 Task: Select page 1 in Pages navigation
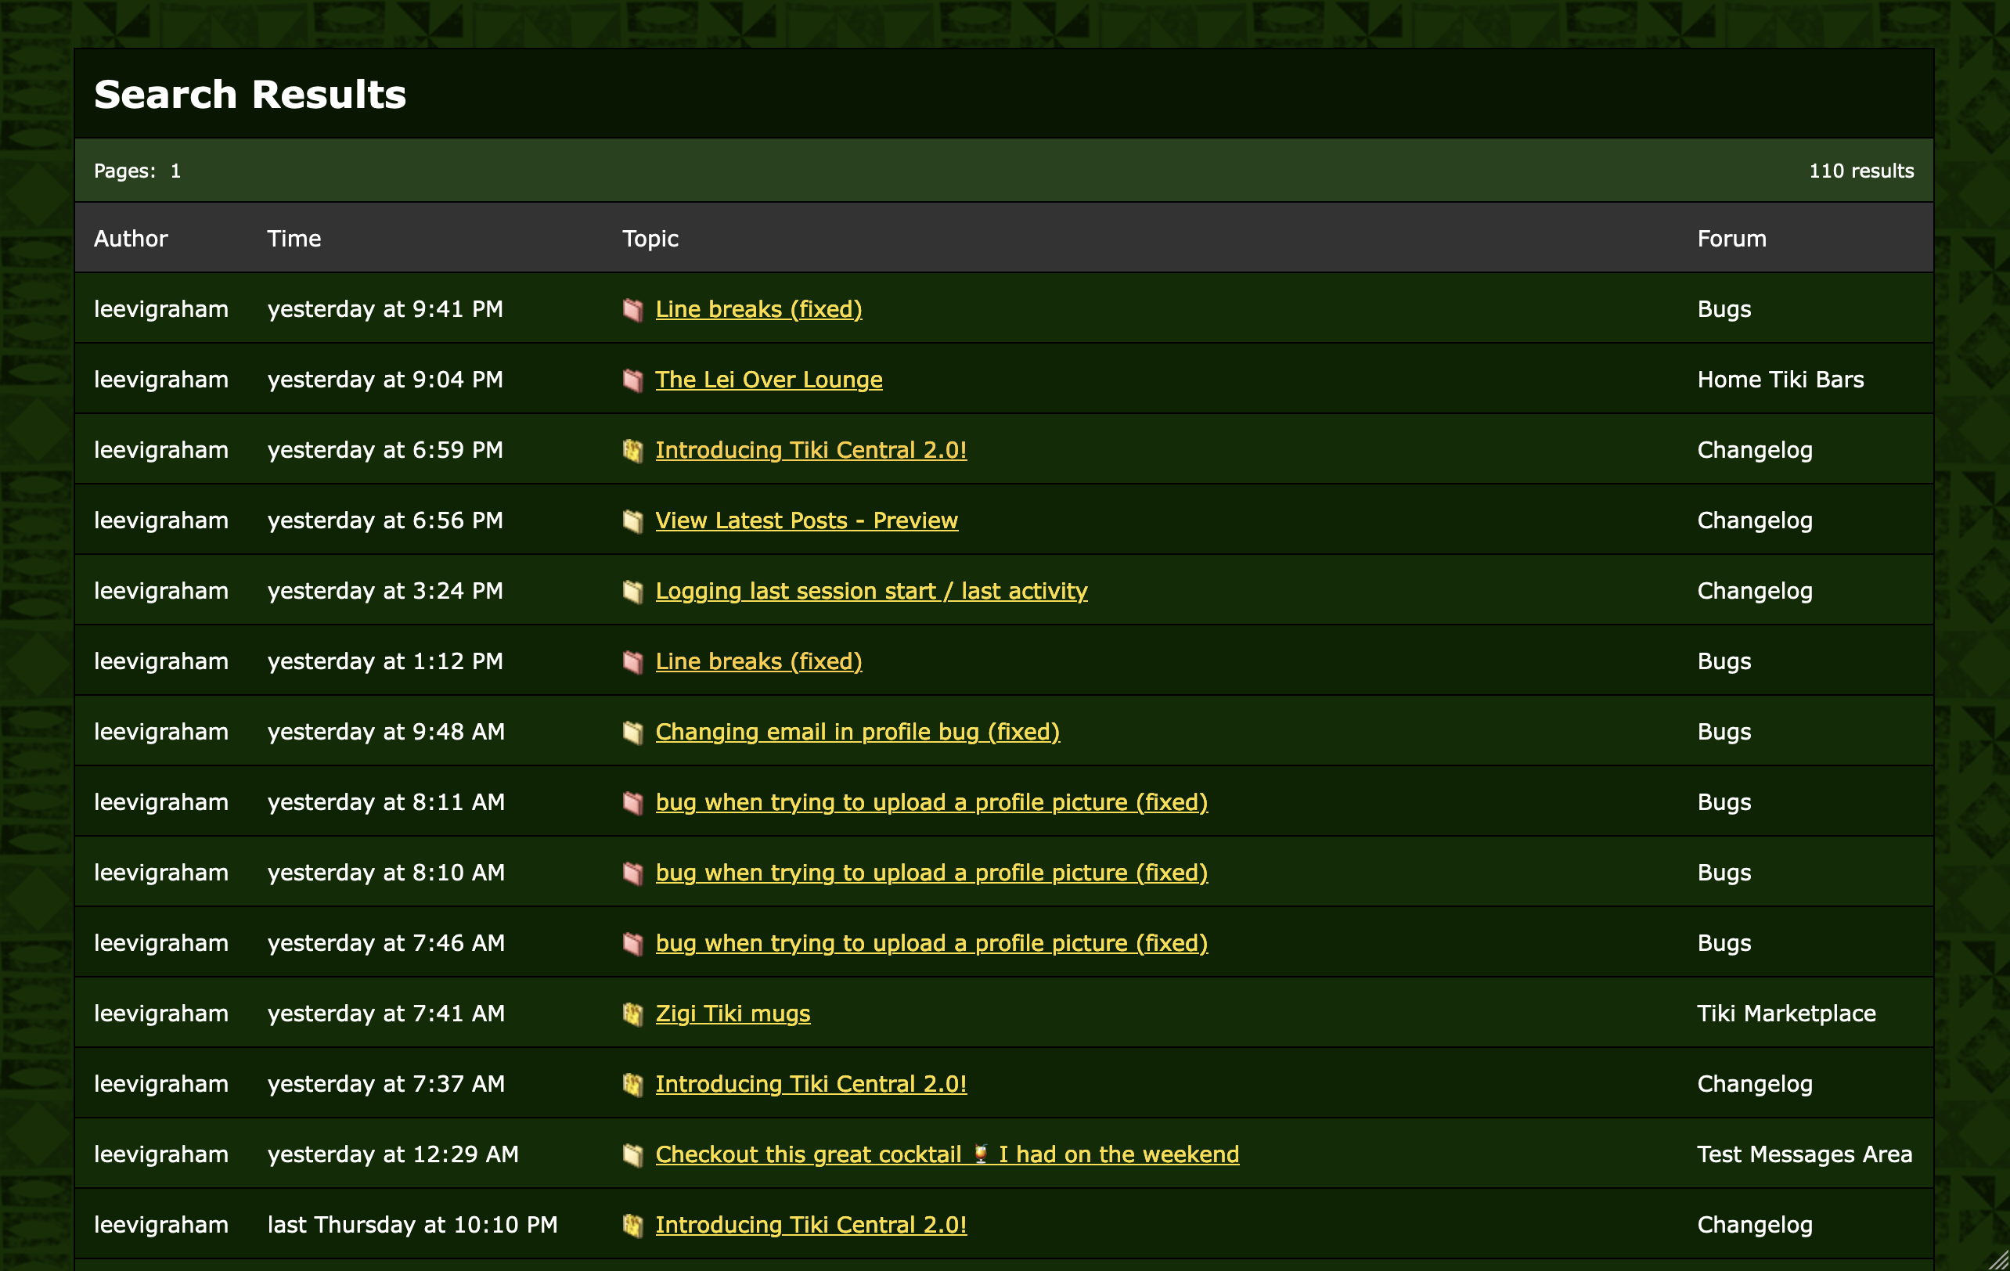pos(175,171)
